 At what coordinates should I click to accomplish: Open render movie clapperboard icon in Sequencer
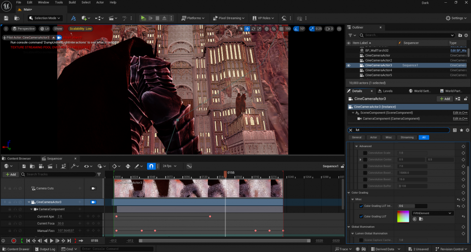tap(50, 166)
